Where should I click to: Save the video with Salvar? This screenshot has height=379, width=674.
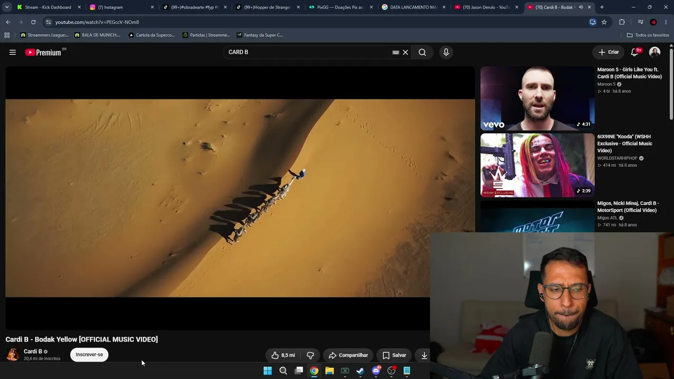[394, 355]
